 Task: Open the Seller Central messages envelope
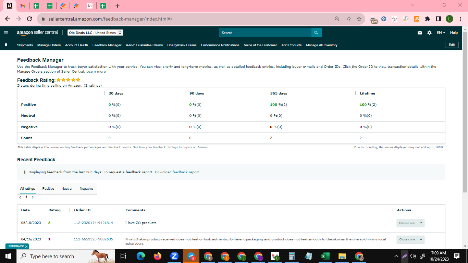(420, 33)
